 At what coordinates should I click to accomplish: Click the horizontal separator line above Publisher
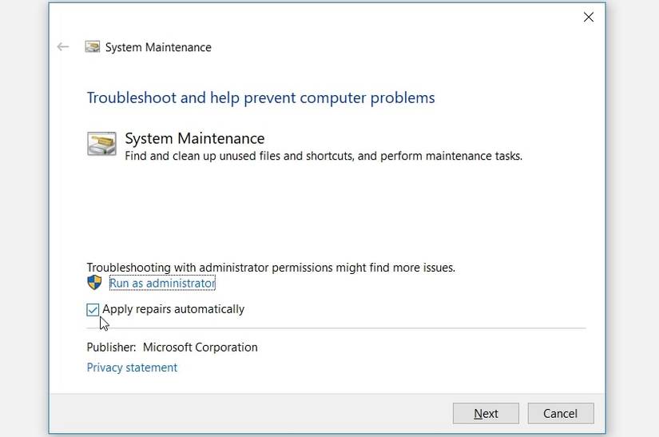[x=335, y=328]
